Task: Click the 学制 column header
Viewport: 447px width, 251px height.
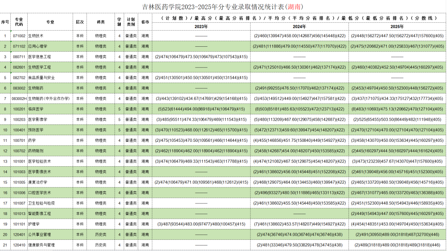Action: pos(119,22)
